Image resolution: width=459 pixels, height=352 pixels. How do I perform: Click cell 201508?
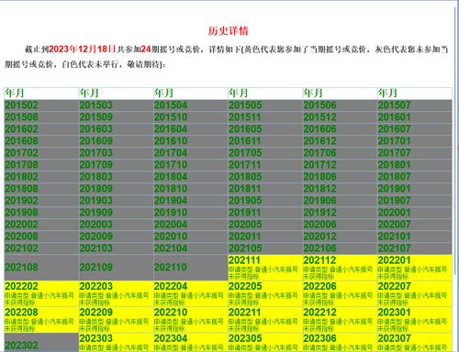pos(41,117)
